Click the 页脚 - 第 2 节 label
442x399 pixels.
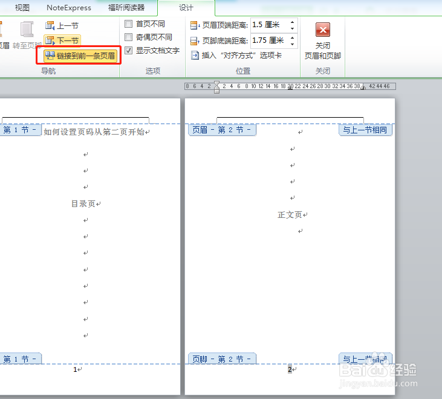coord(222,359)
